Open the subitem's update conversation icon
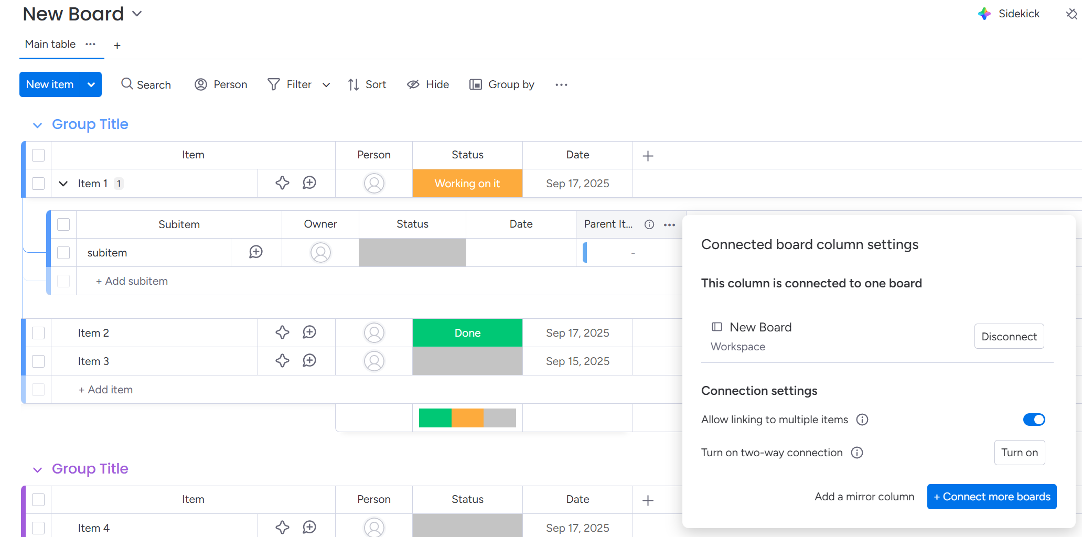The image size is (1082, 537). tap(256, 252)
